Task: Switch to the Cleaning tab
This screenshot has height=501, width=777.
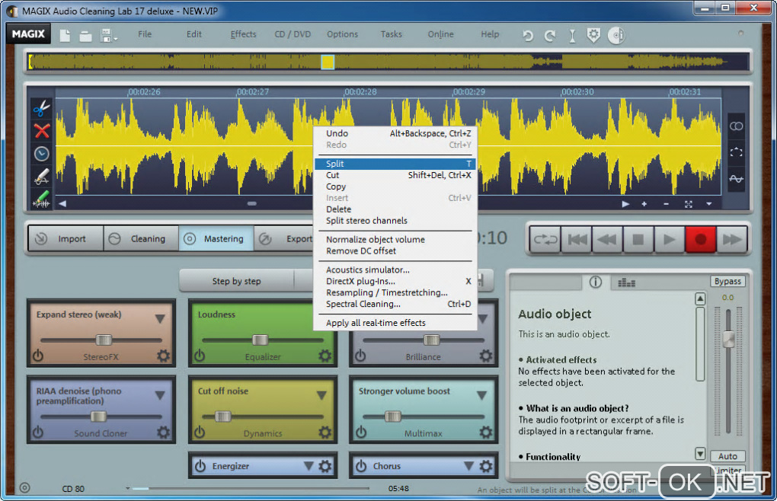Action: coord(141,238)
